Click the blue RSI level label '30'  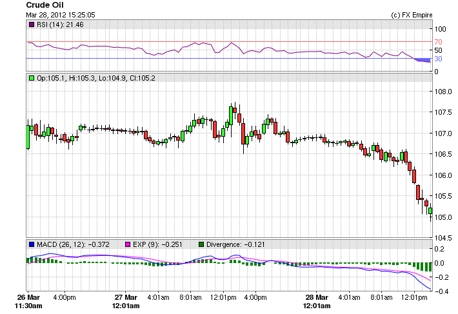tap(438, 59)
